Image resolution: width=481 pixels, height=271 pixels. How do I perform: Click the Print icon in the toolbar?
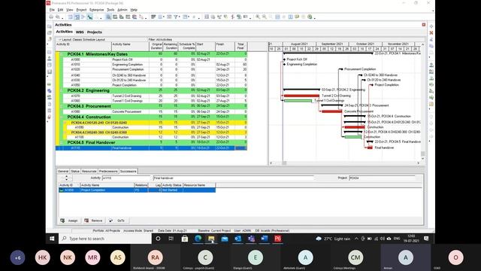[51, 17]
